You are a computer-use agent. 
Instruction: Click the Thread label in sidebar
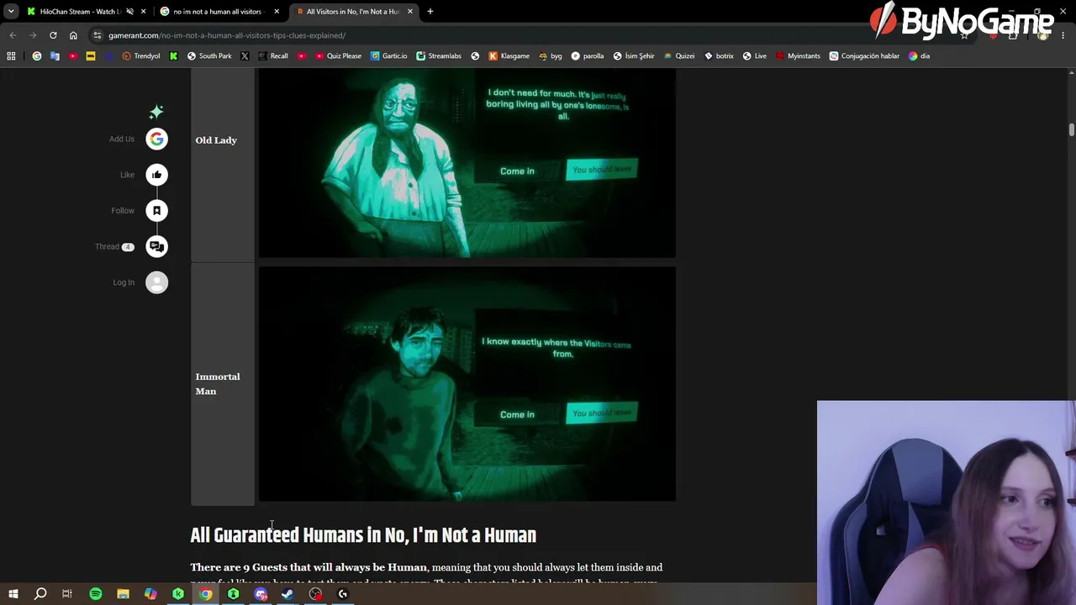107,247
